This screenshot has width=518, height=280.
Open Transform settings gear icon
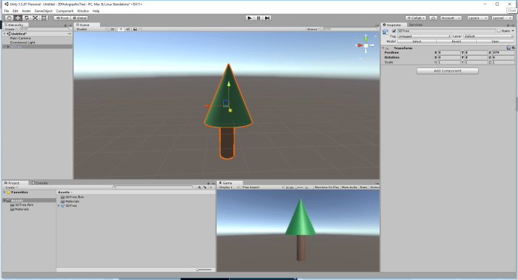(513, 48)
